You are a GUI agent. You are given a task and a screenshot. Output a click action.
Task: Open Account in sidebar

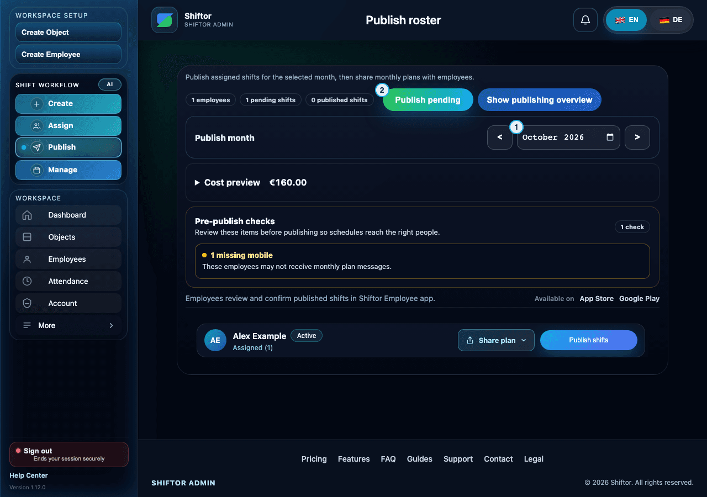(x=68, y=303)
